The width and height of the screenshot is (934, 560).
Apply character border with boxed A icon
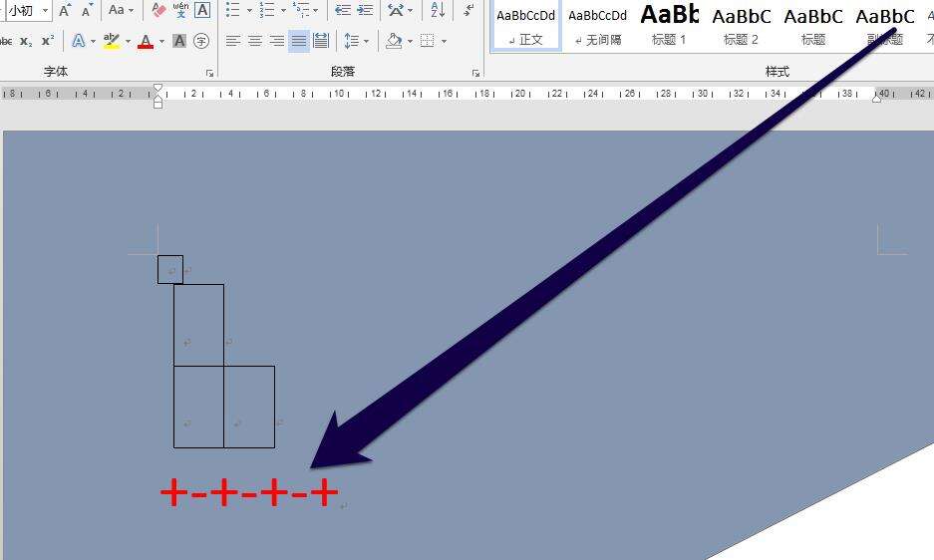point(202,10)
